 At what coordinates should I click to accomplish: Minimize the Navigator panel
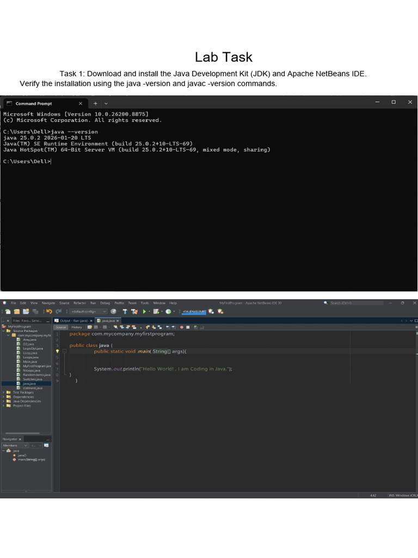48,439
